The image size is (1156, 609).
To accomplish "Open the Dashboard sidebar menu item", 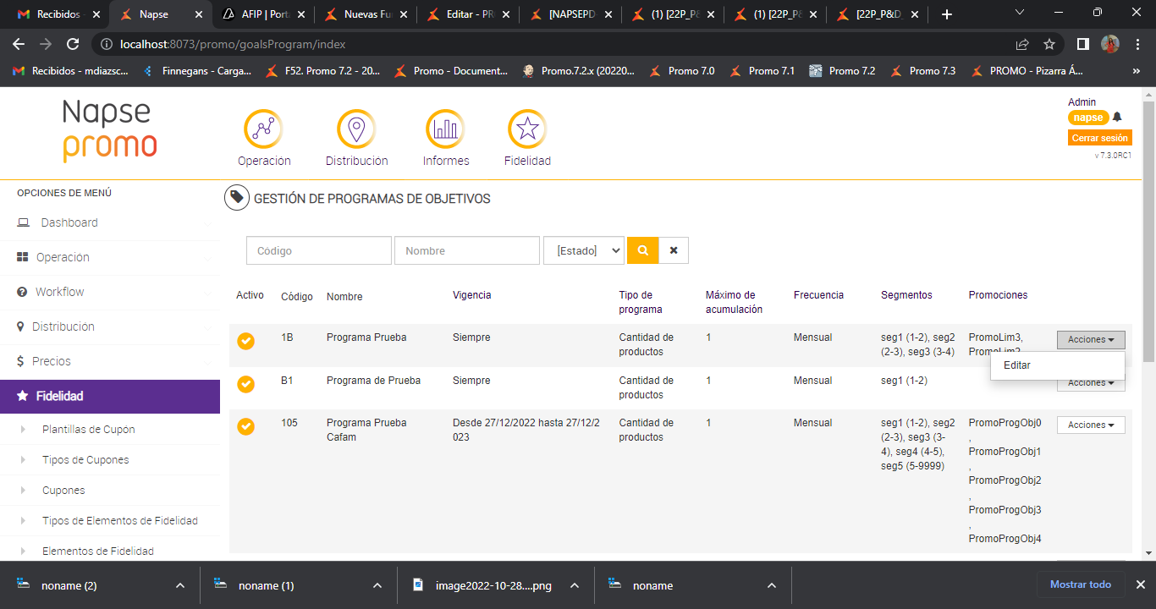I will point(69,222).
